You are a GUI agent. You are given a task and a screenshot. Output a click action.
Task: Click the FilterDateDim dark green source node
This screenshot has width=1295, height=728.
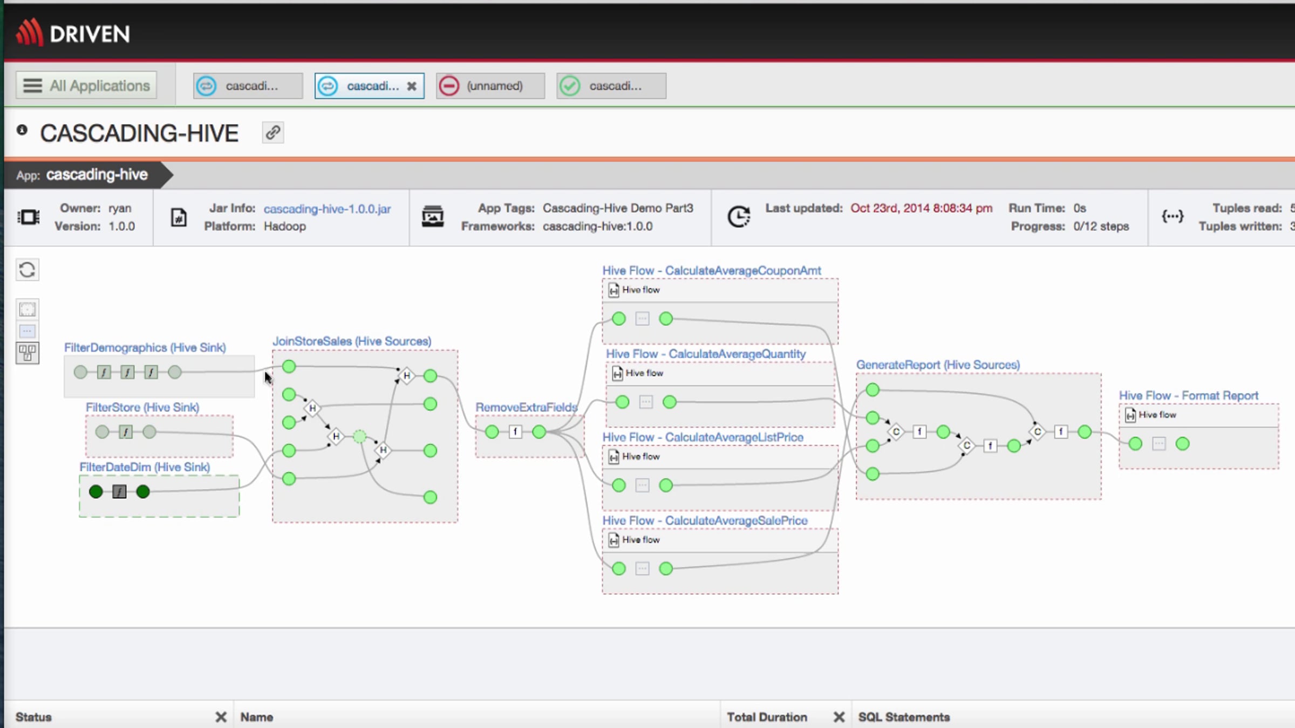96,492
